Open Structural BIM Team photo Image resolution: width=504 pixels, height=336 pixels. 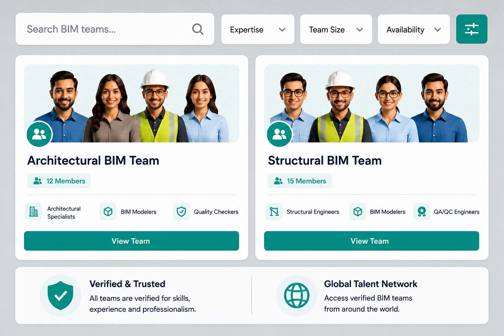coord(372,103)
